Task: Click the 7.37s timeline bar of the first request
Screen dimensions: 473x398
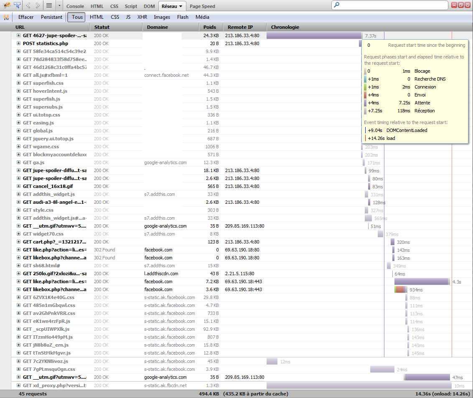Action: (x=314, y=35)
